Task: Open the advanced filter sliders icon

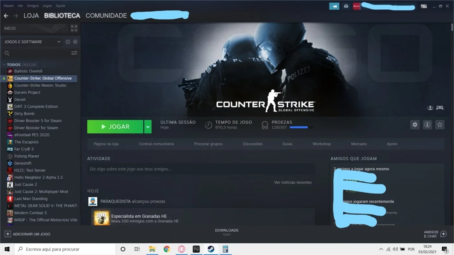Action: [x=74, y=53]
